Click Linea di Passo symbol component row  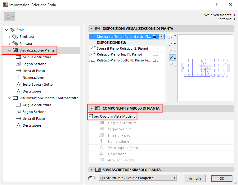(161, 135)
